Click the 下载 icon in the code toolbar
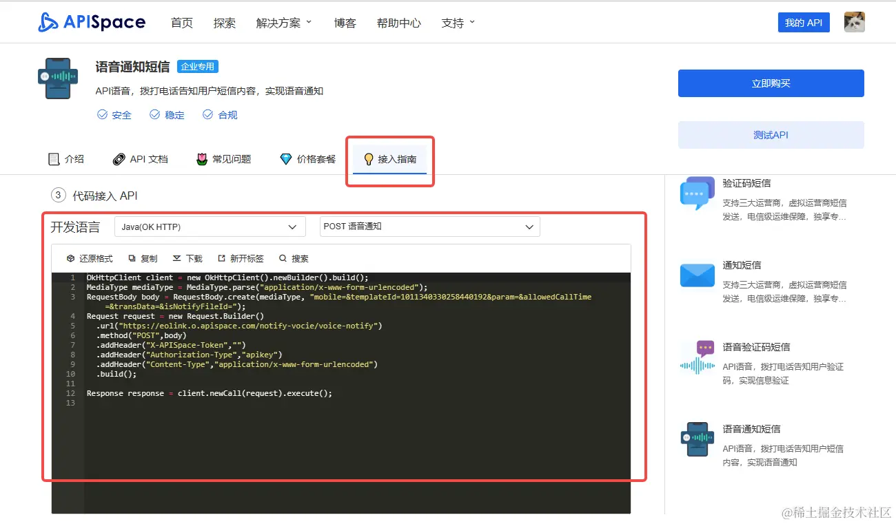This screenshot has height=524, width=896. coord(177,258)
